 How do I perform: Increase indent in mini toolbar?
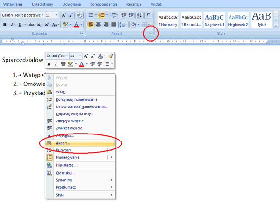pyautogui.click(x=100, y=64)
